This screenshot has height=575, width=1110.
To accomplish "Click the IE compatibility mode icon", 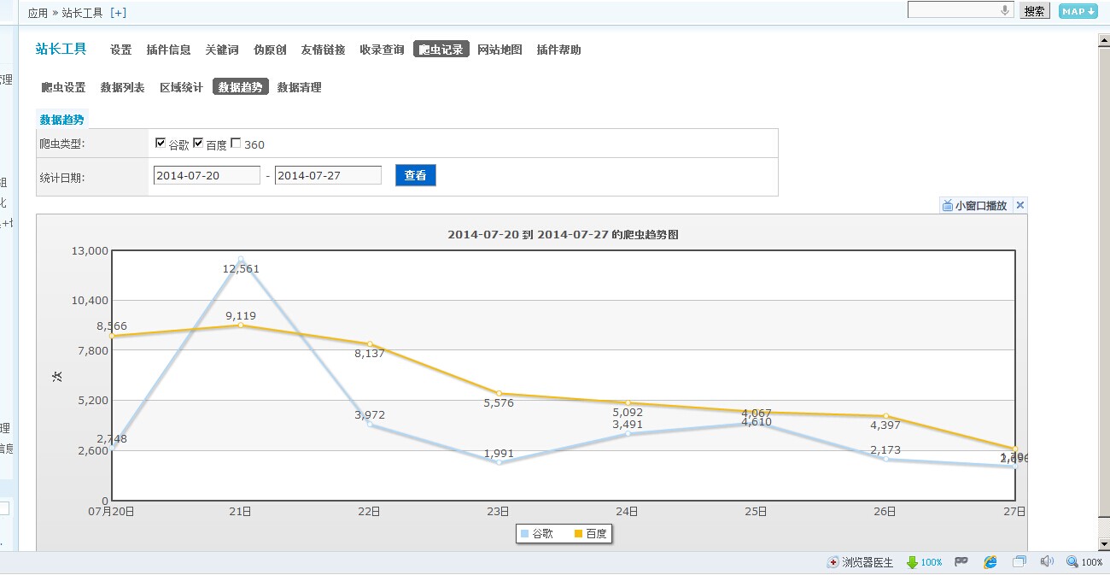I will 990,562.
